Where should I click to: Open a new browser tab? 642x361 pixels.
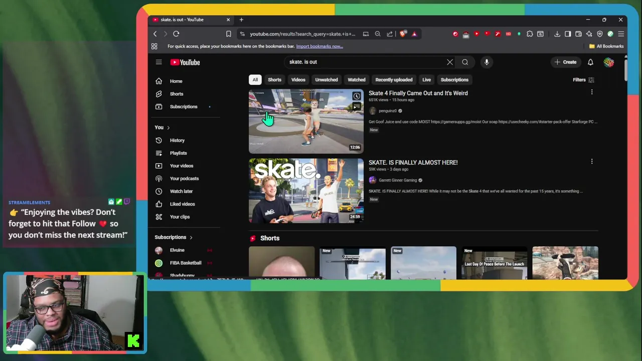[241, 20]
